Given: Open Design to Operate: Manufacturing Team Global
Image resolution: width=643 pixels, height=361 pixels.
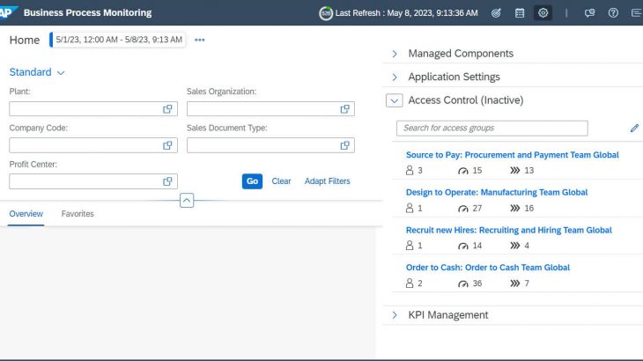Looking at the screenshot, I should click(x=497, y=192).
